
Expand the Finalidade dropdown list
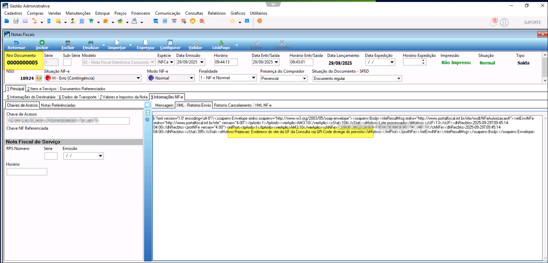click(x=253, y=78)
